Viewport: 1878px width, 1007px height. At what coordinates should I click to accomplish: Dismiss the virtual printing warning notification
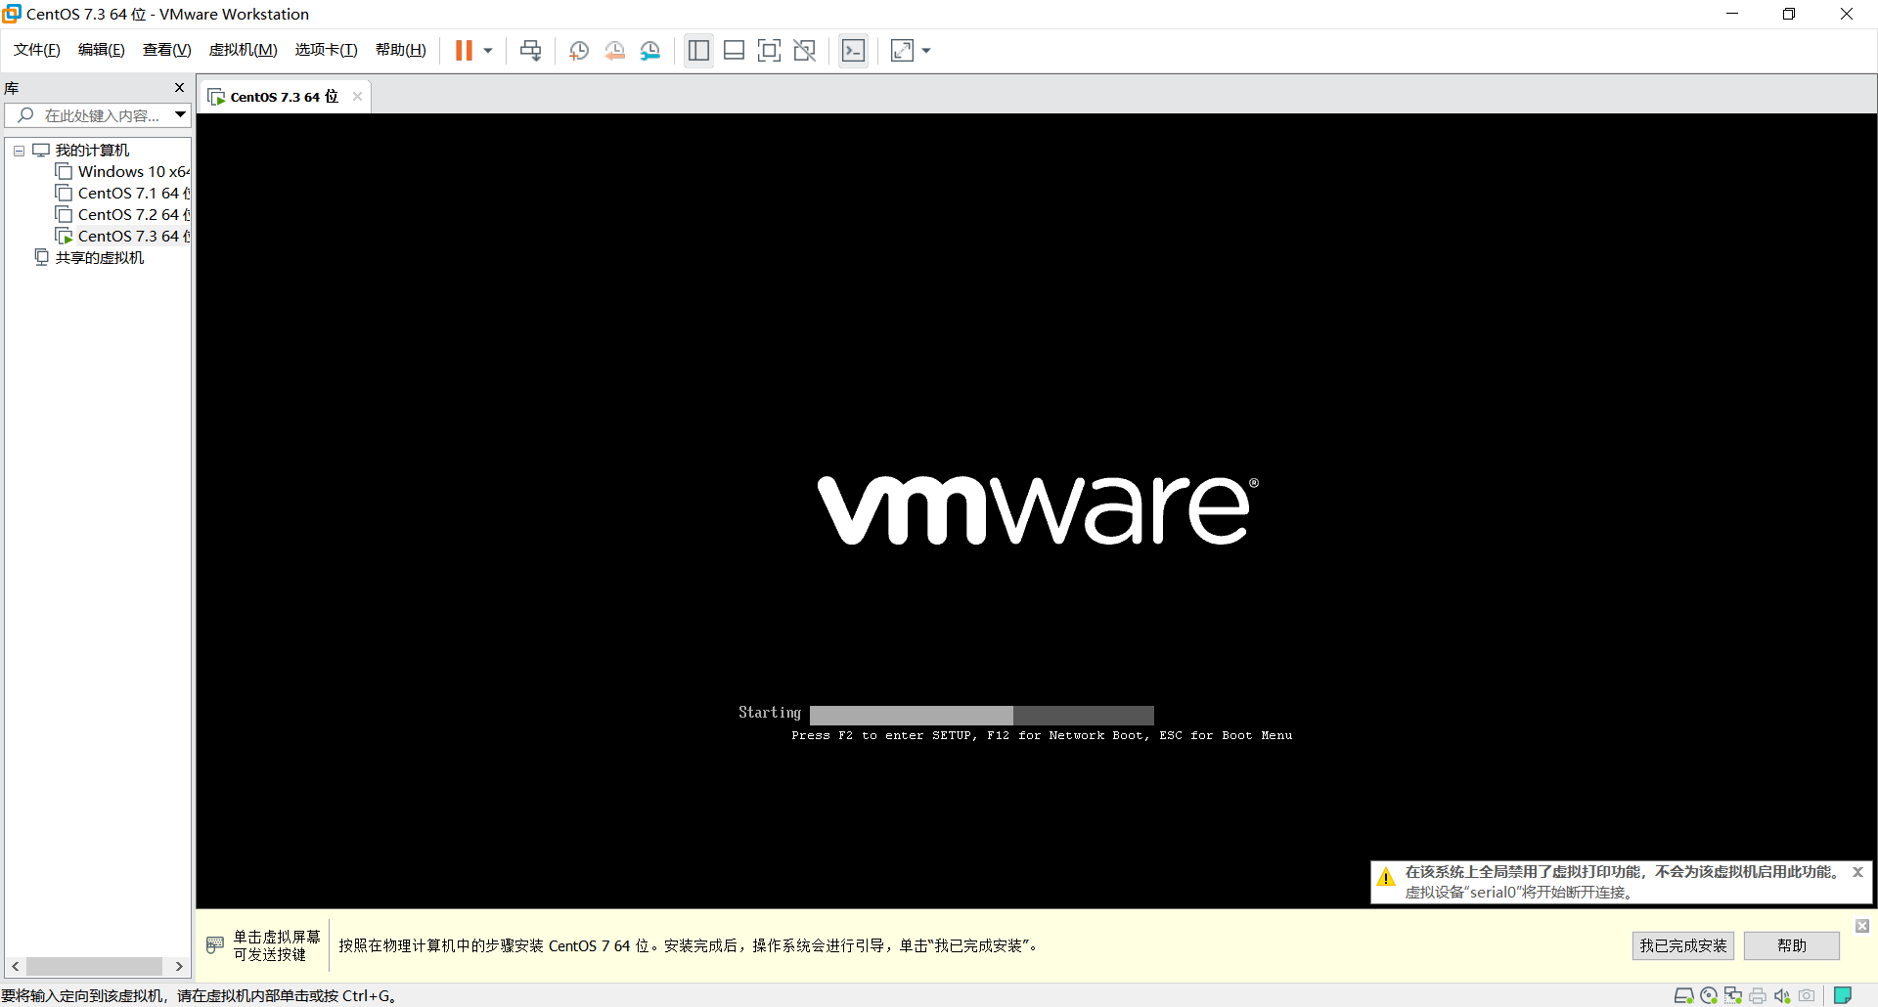pos(1857,872)
